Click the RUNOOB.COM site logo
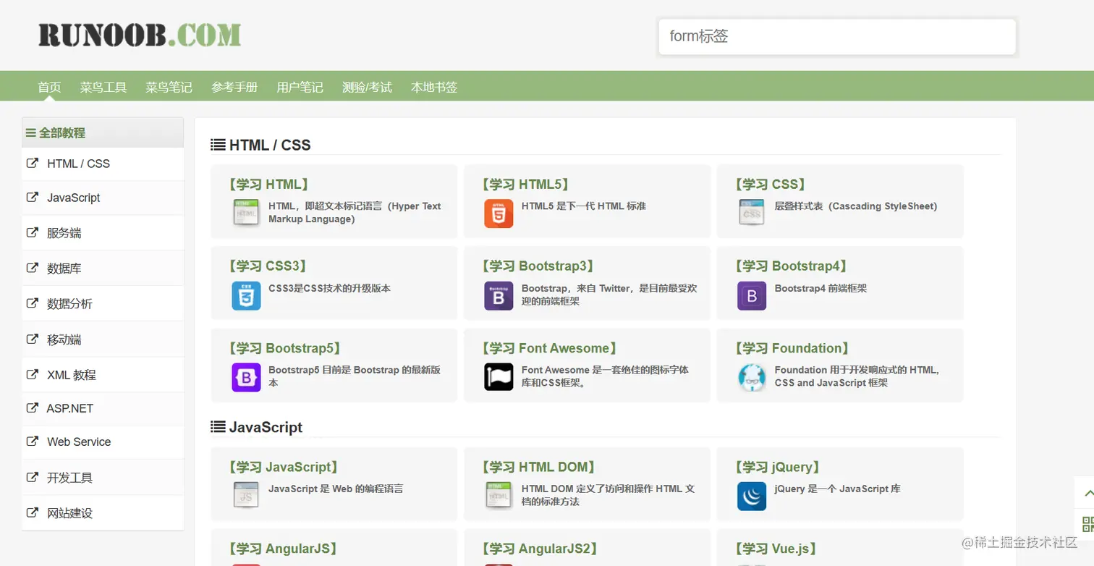The height and width of the screenshot is (566, 1094). click(x=140, y=35)
